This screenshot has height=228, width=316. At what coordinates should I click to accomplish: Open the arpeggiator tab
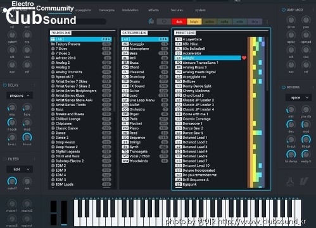tap(83, 10)
